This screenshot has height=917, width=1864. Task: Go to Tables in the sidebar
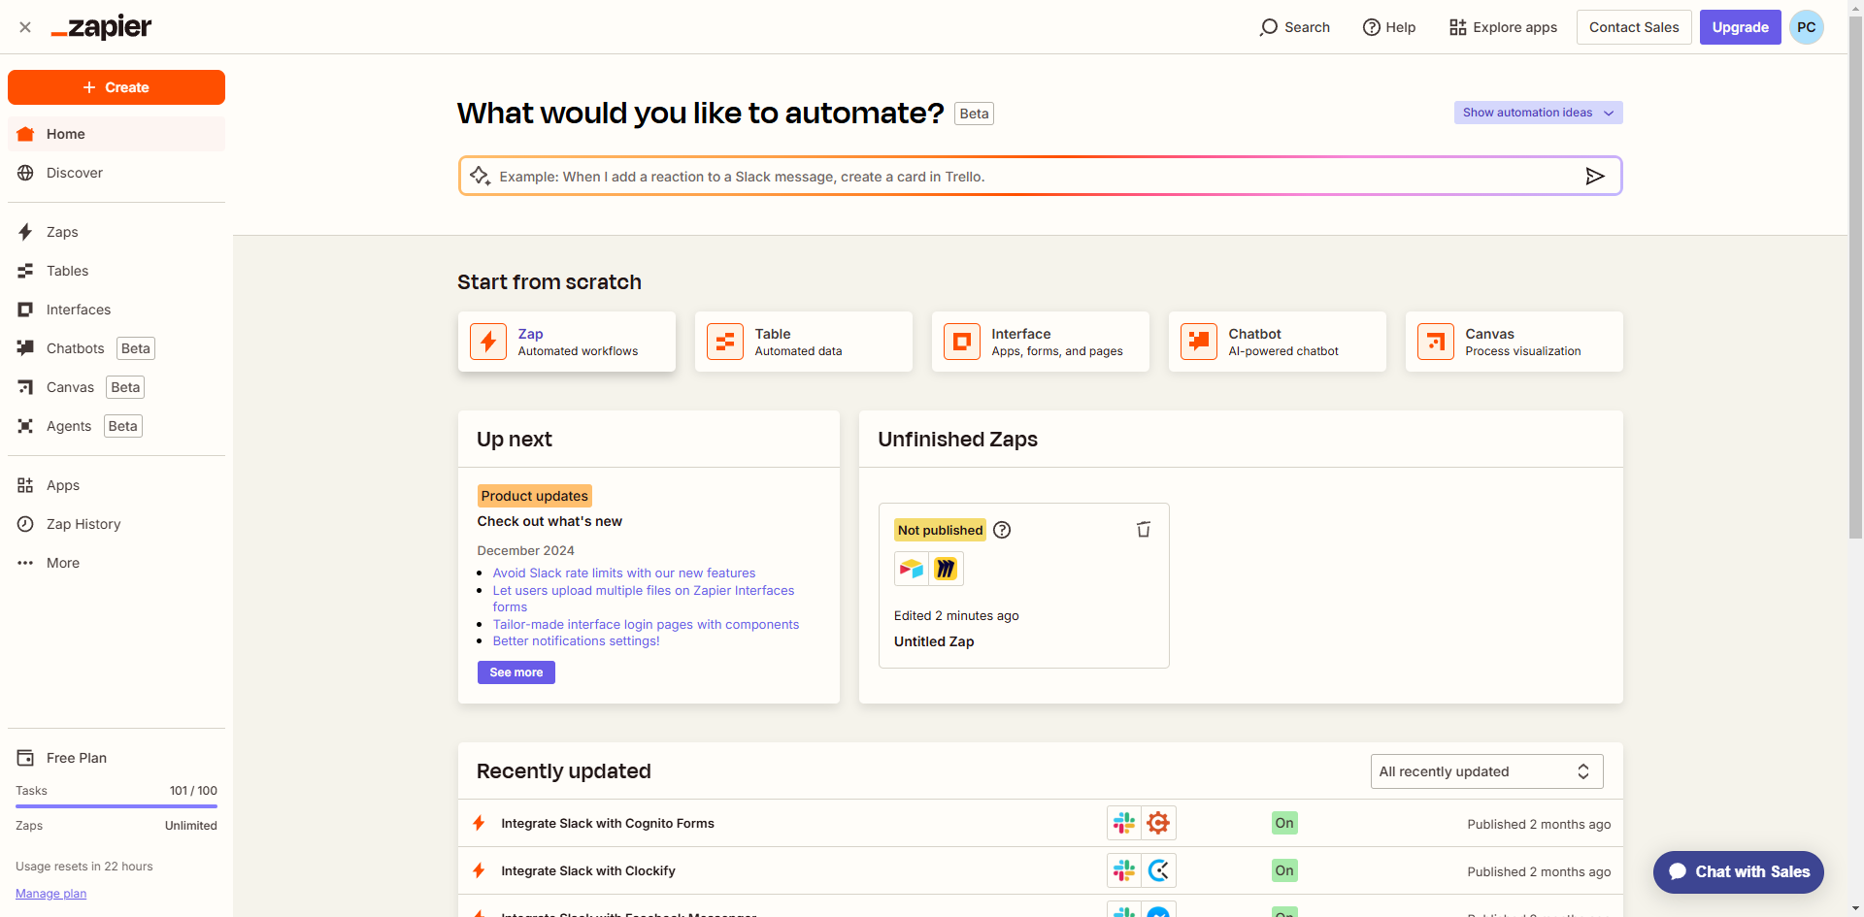click(x=67, y=271)
